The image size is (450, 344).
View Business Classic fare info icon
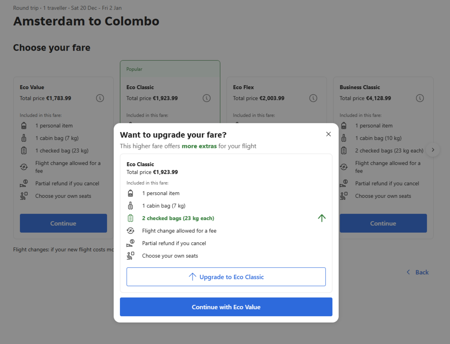pos(420,98)
